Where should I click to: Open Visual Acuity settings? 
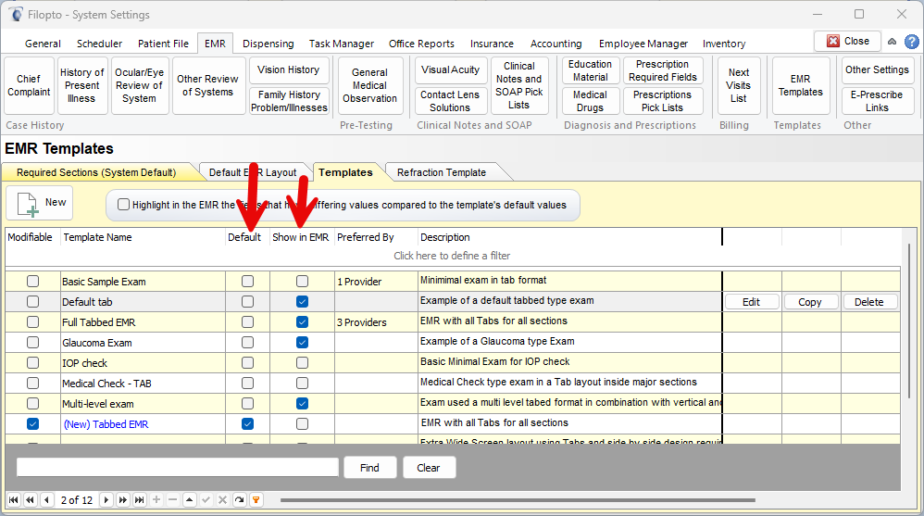[x=450, y=69]
